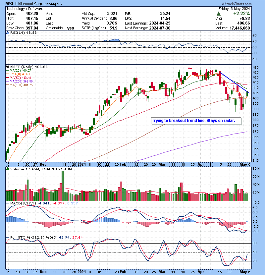Click the Last Earnings date 2024-04-25

click(x=160, y=23)
